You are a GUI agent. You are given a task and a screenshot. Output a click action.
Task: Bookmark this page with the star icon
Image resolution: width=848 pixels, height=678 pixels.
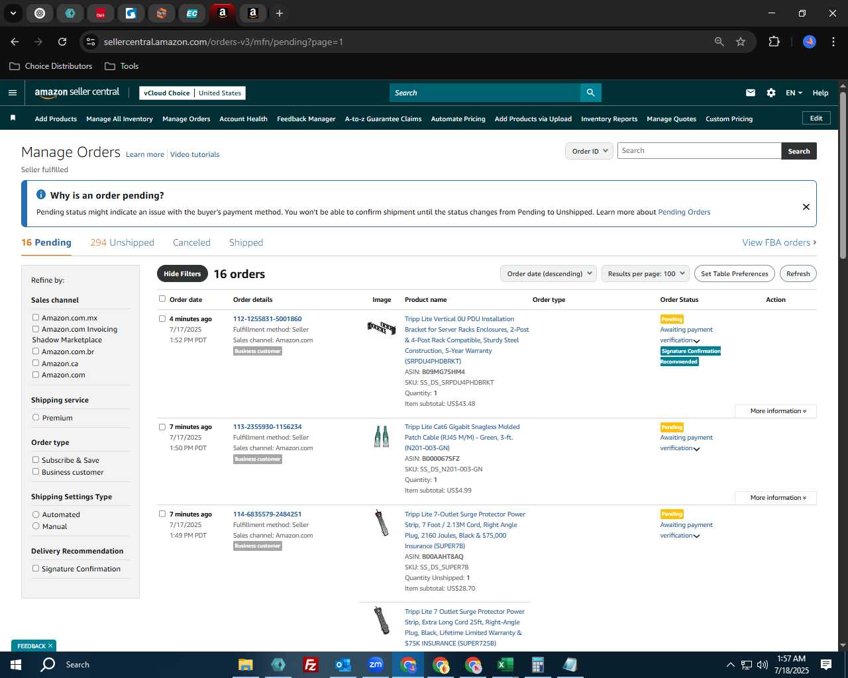(x=741, y=42)
